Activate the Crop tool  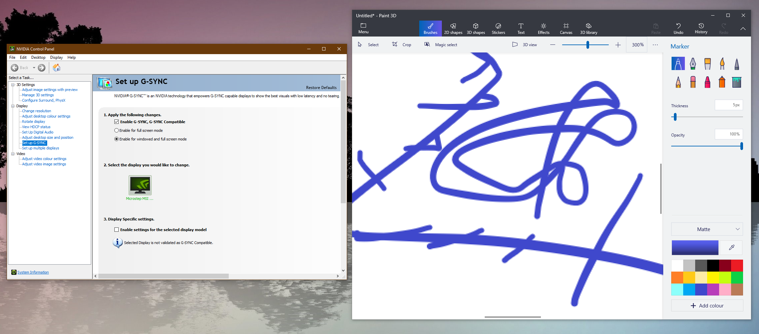pos(402,44)
